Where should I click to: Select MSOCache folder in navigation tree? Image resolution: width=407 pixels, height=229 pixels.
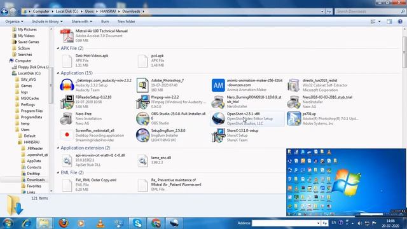tap(30, 99)
